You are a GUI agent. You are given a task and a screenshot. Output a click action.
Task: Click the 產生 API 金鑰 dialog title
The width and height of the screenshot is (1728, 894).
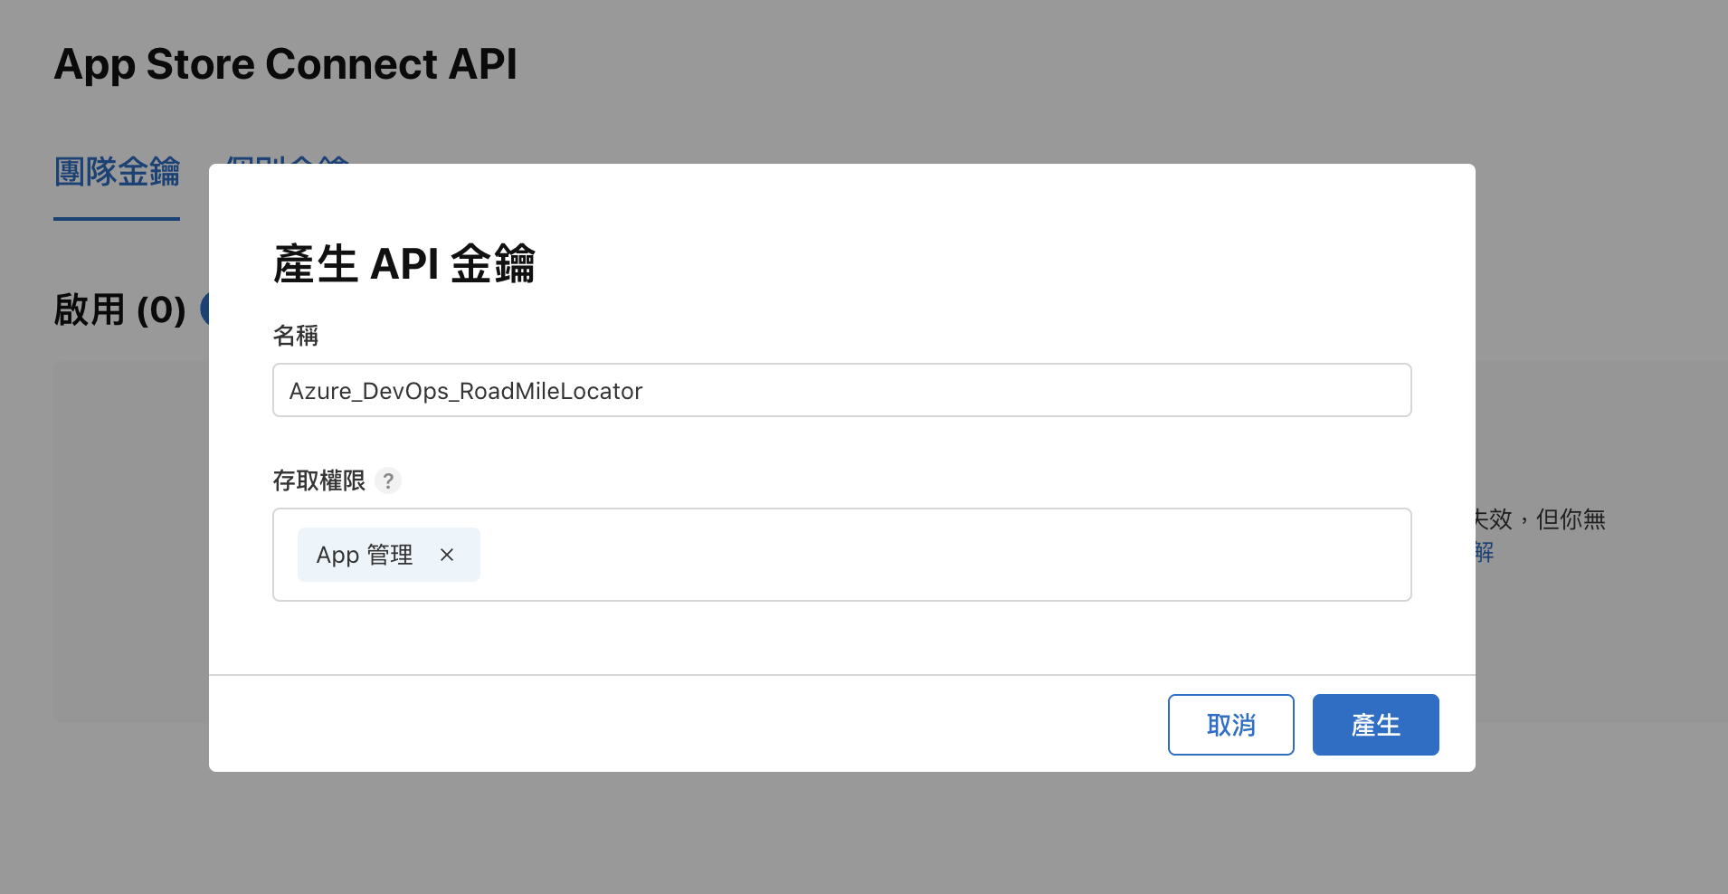tap(404, 264)
